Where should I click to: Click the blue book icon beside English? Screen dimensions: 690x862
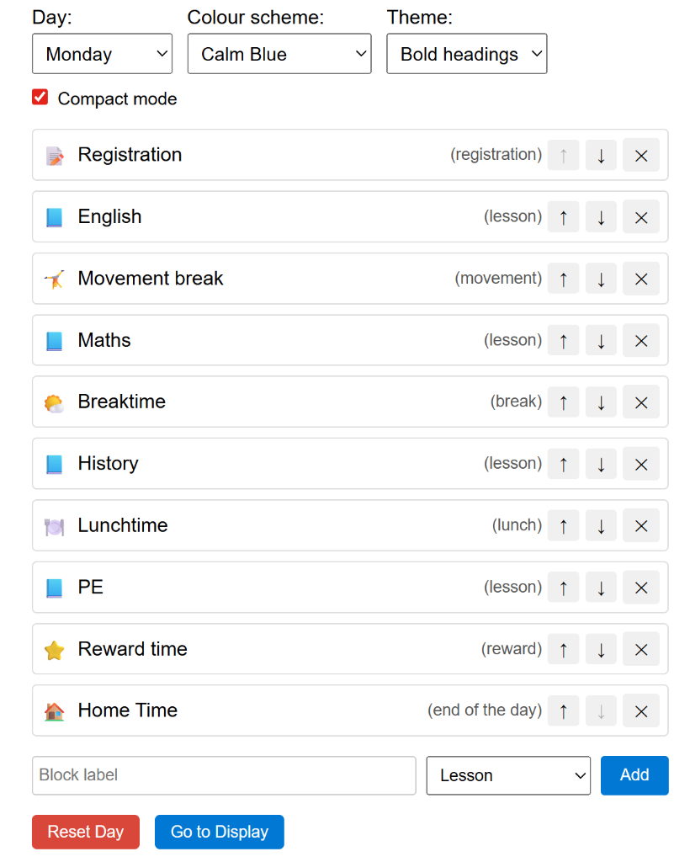tap(54, 216)
